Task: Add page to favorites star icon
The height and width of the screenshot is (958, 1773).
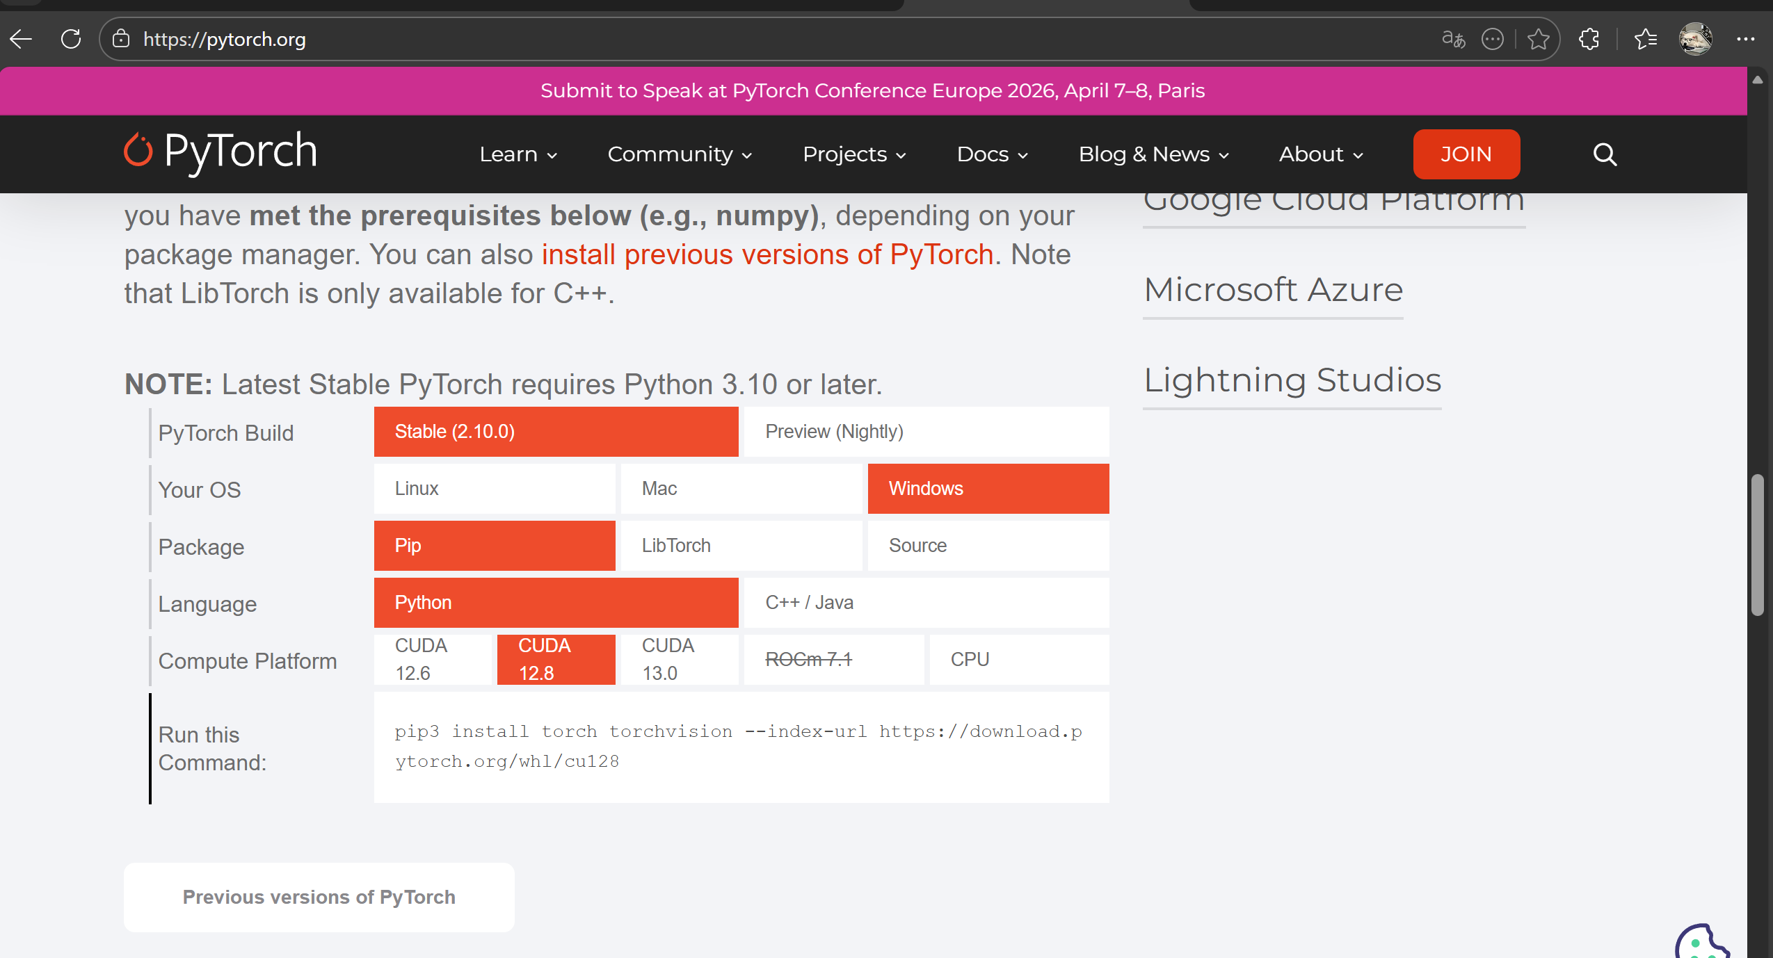Action: [x=1538, y=39]
